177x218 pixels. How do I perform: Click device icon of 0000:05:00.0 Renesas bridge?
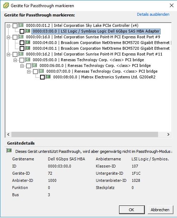point(28,59)
